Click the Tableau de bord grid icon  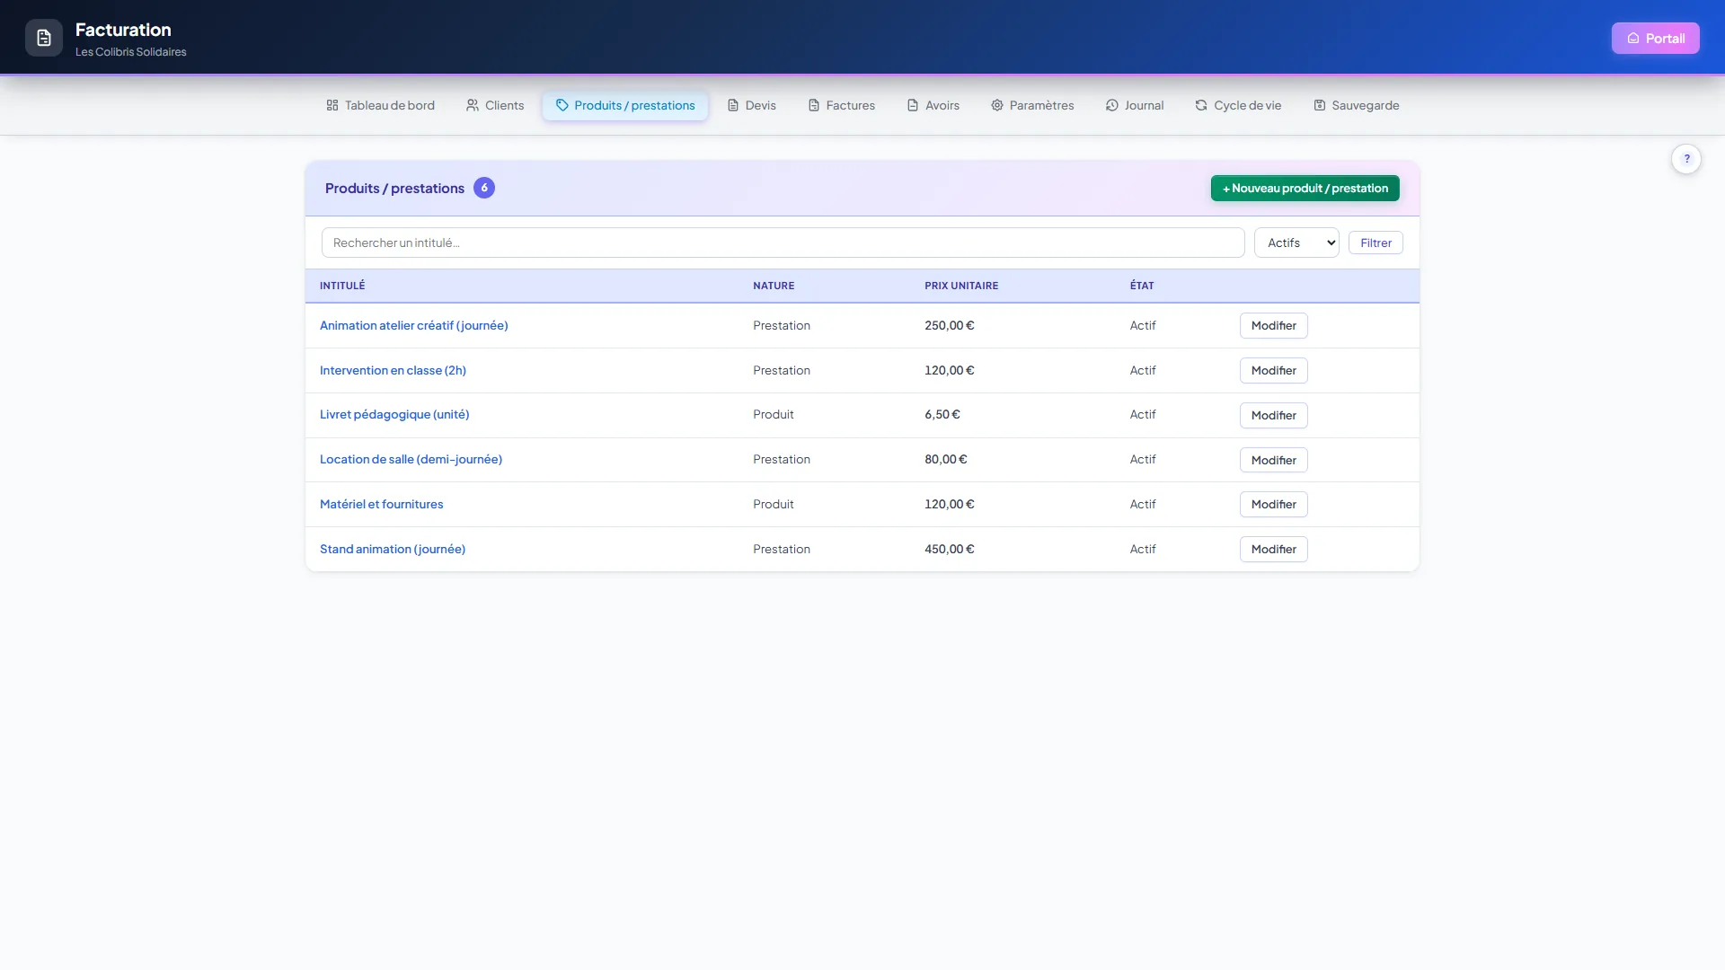point(332,105)
